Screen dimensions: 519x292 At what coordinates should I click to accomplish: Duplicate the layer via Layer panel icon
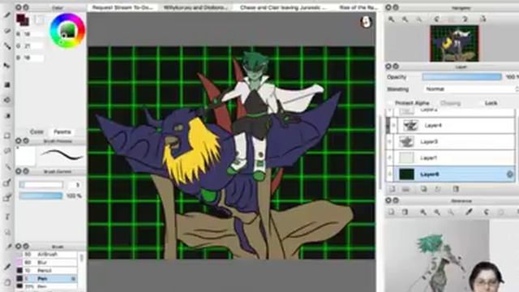pyautogui.click(x=423, y=189)
